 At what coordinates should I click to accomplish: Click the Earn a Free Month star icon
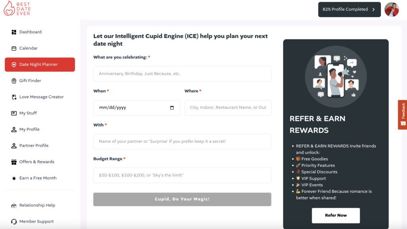point(14,178)
